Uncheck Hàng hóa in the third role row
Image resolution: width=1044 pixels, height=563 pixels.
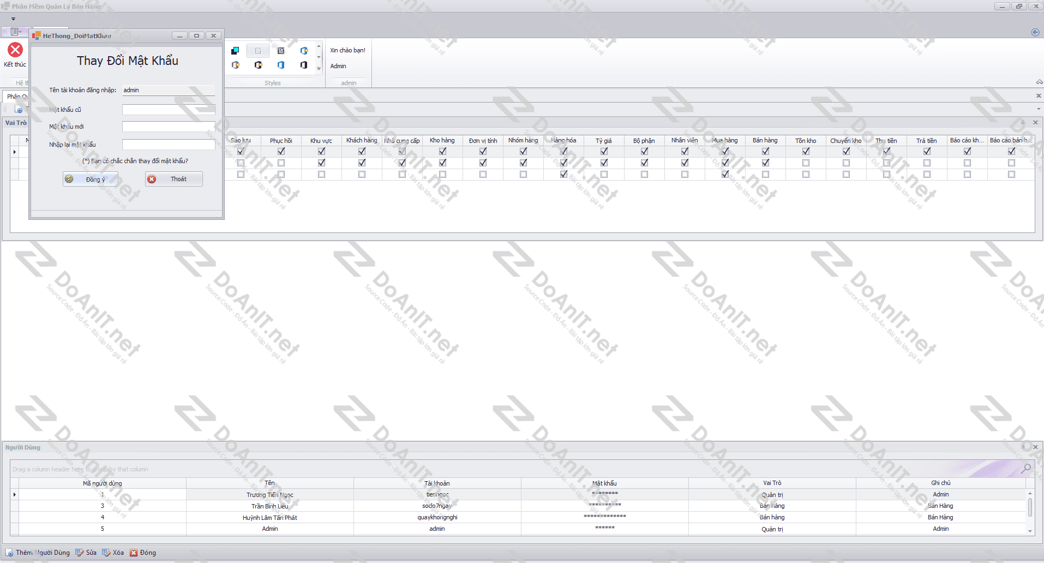563,174
